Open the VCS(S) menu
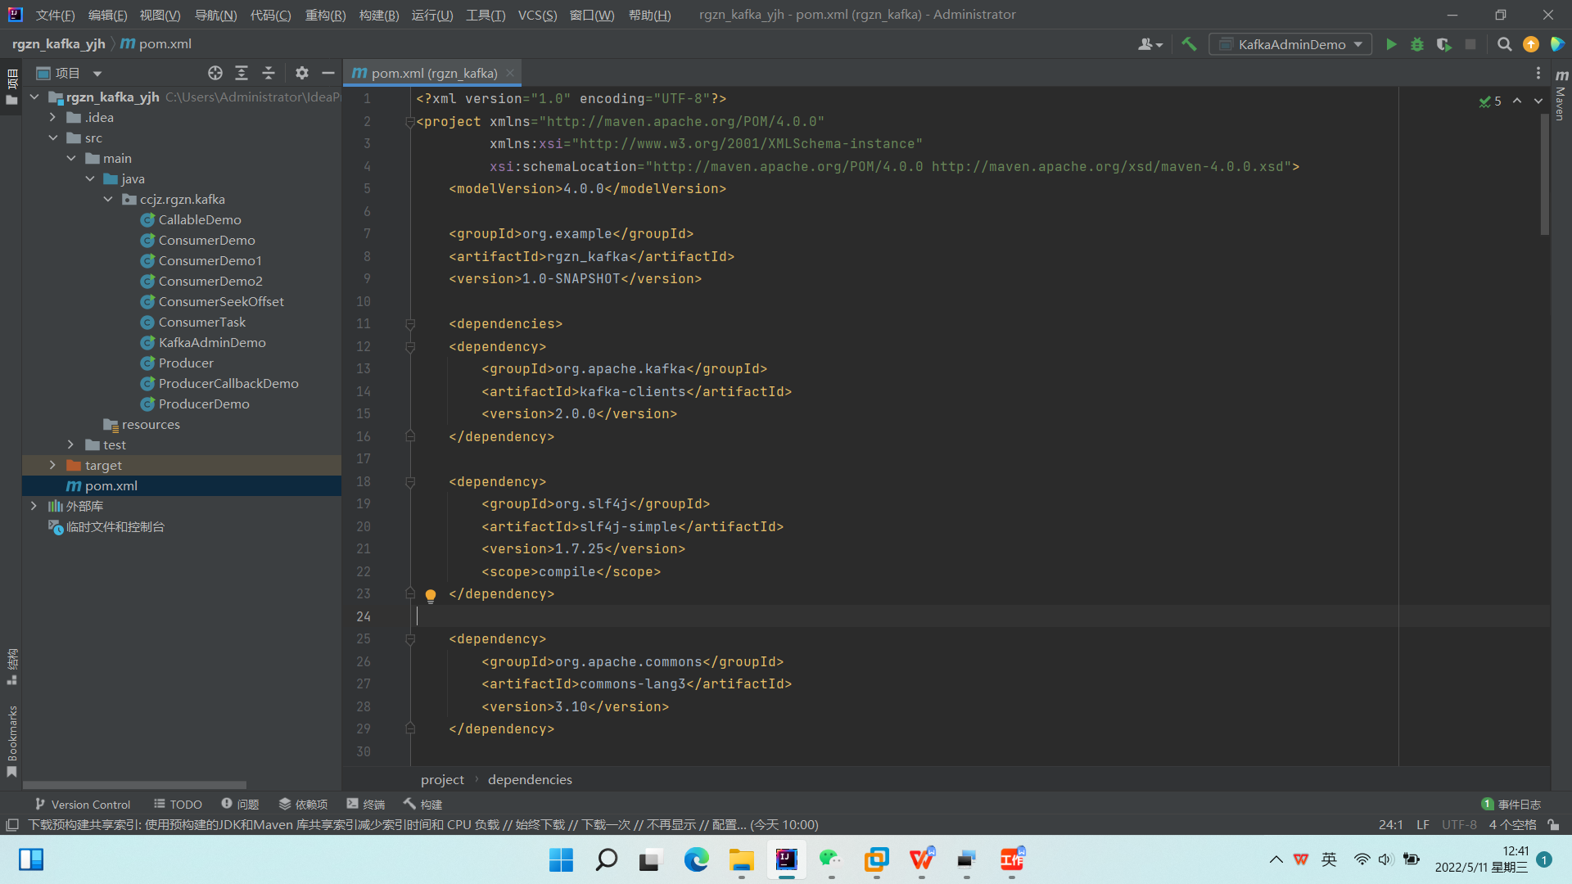The width and height of the screenshot is (1572, 884). pos(537,15)
